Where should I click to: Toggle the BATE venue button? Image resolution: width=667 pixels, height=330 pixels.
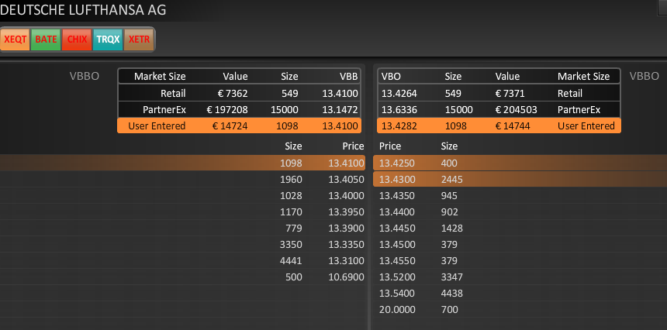coord(46,39)
